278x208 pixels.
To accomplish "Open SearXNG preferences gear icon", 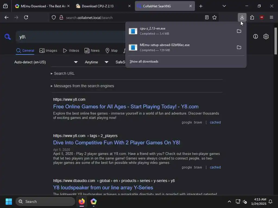I will pos(266,37).
